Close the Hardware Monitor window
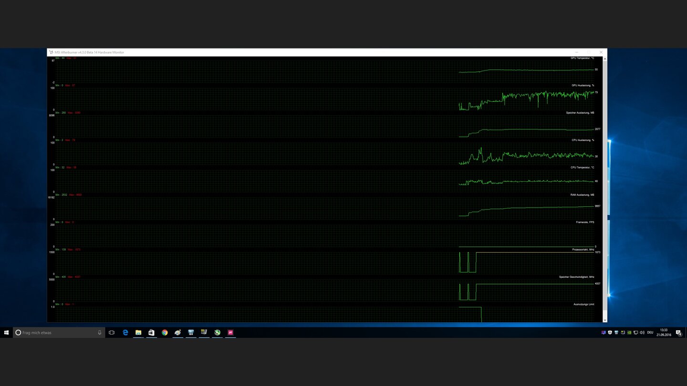687x386 pixels. point(601,52)
